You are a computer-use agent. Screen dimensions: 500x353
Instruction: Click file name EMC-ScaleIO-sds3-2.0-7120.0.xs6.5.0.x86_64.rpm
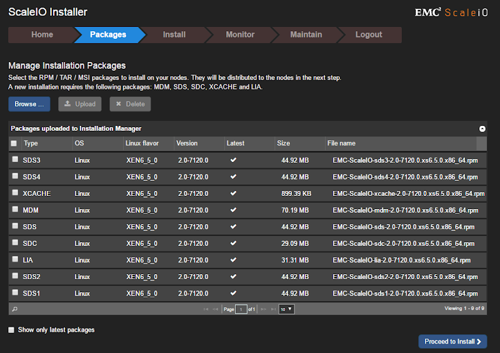point(405,160)
